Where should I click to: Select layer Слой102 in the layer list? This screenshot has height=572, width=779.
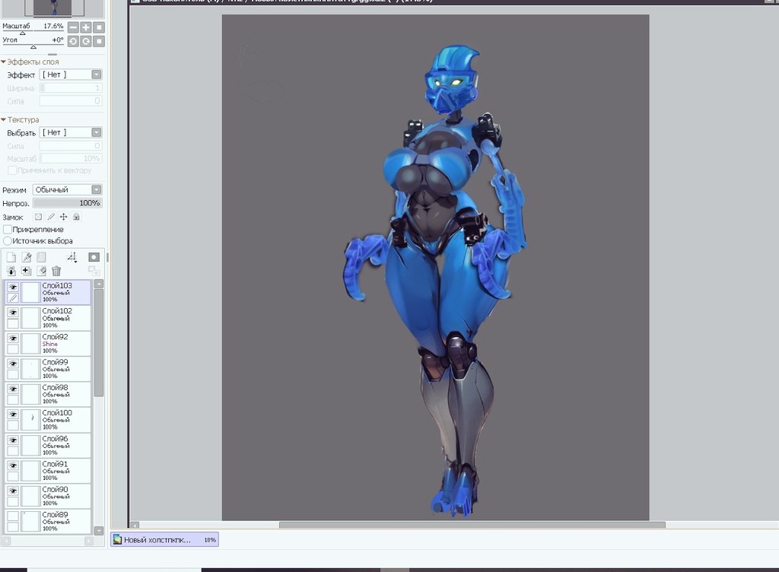(x=48, y=318)
